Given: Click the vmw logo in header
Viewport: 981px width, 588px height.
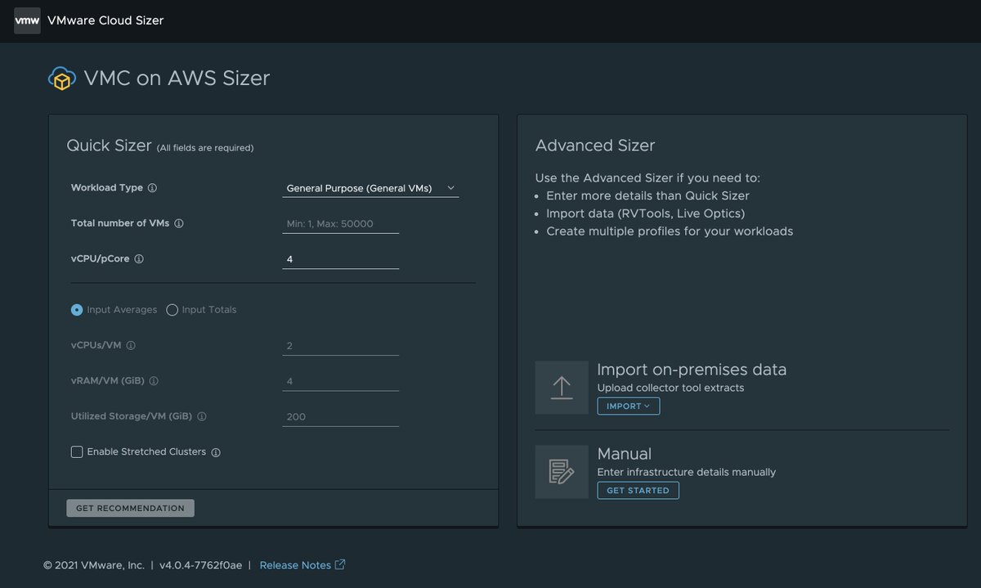Looking at the screenshot, I should [27, 20].
